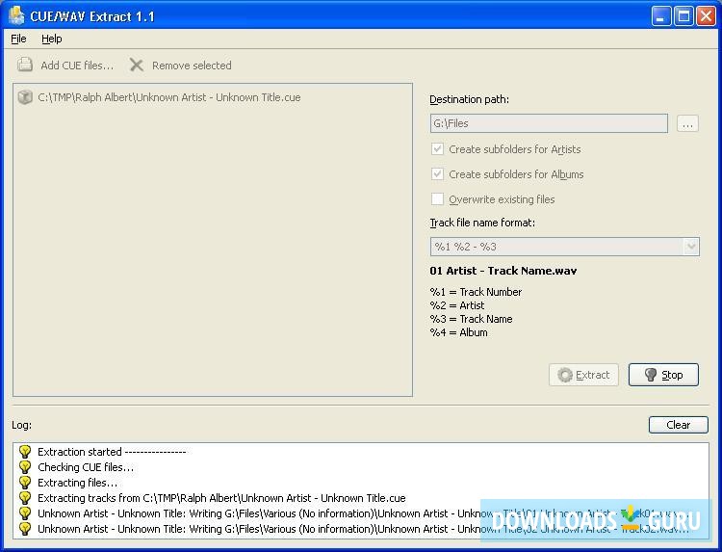Click lightbulb icon beside 'Extracting files...'

(x=25, y=483)
